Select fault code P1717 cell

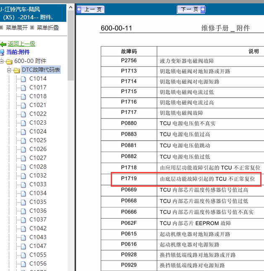pyautogui.click(x=129, y=112)
